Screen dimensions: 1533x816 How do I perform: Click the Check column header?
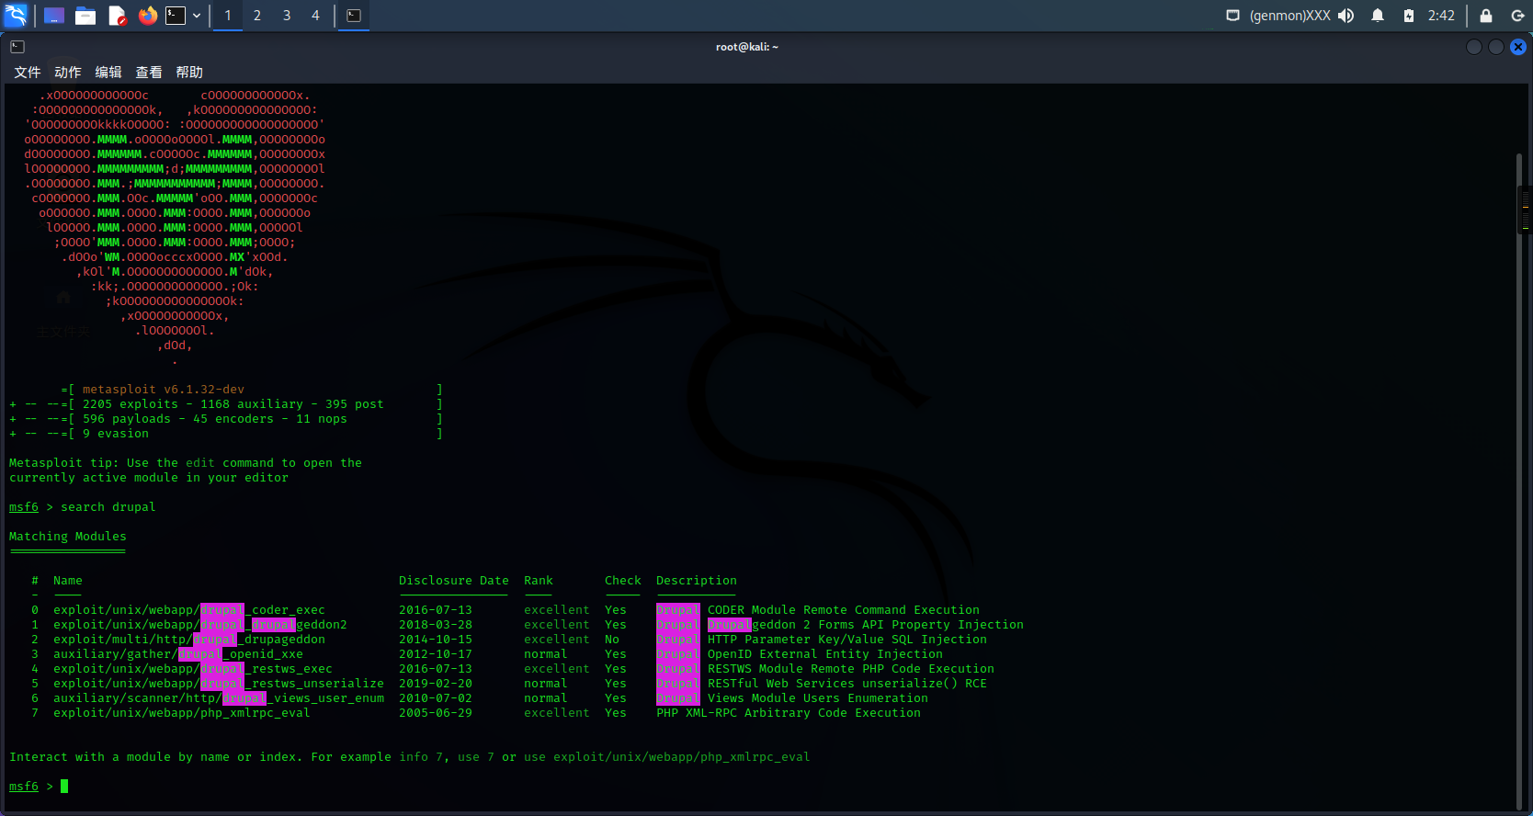623,581
